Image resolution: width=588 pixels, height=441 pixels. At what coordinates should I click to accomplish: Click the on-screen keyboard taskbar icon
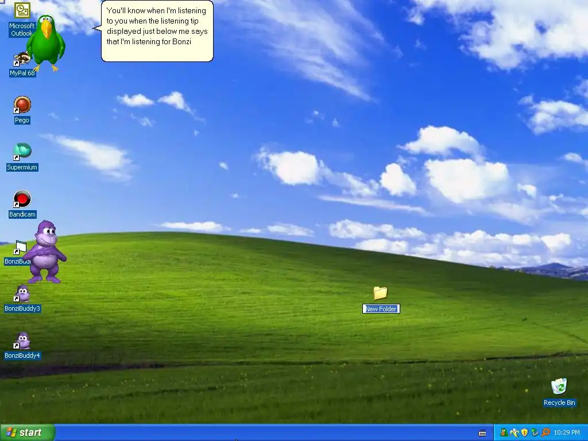tap(482, 433)
